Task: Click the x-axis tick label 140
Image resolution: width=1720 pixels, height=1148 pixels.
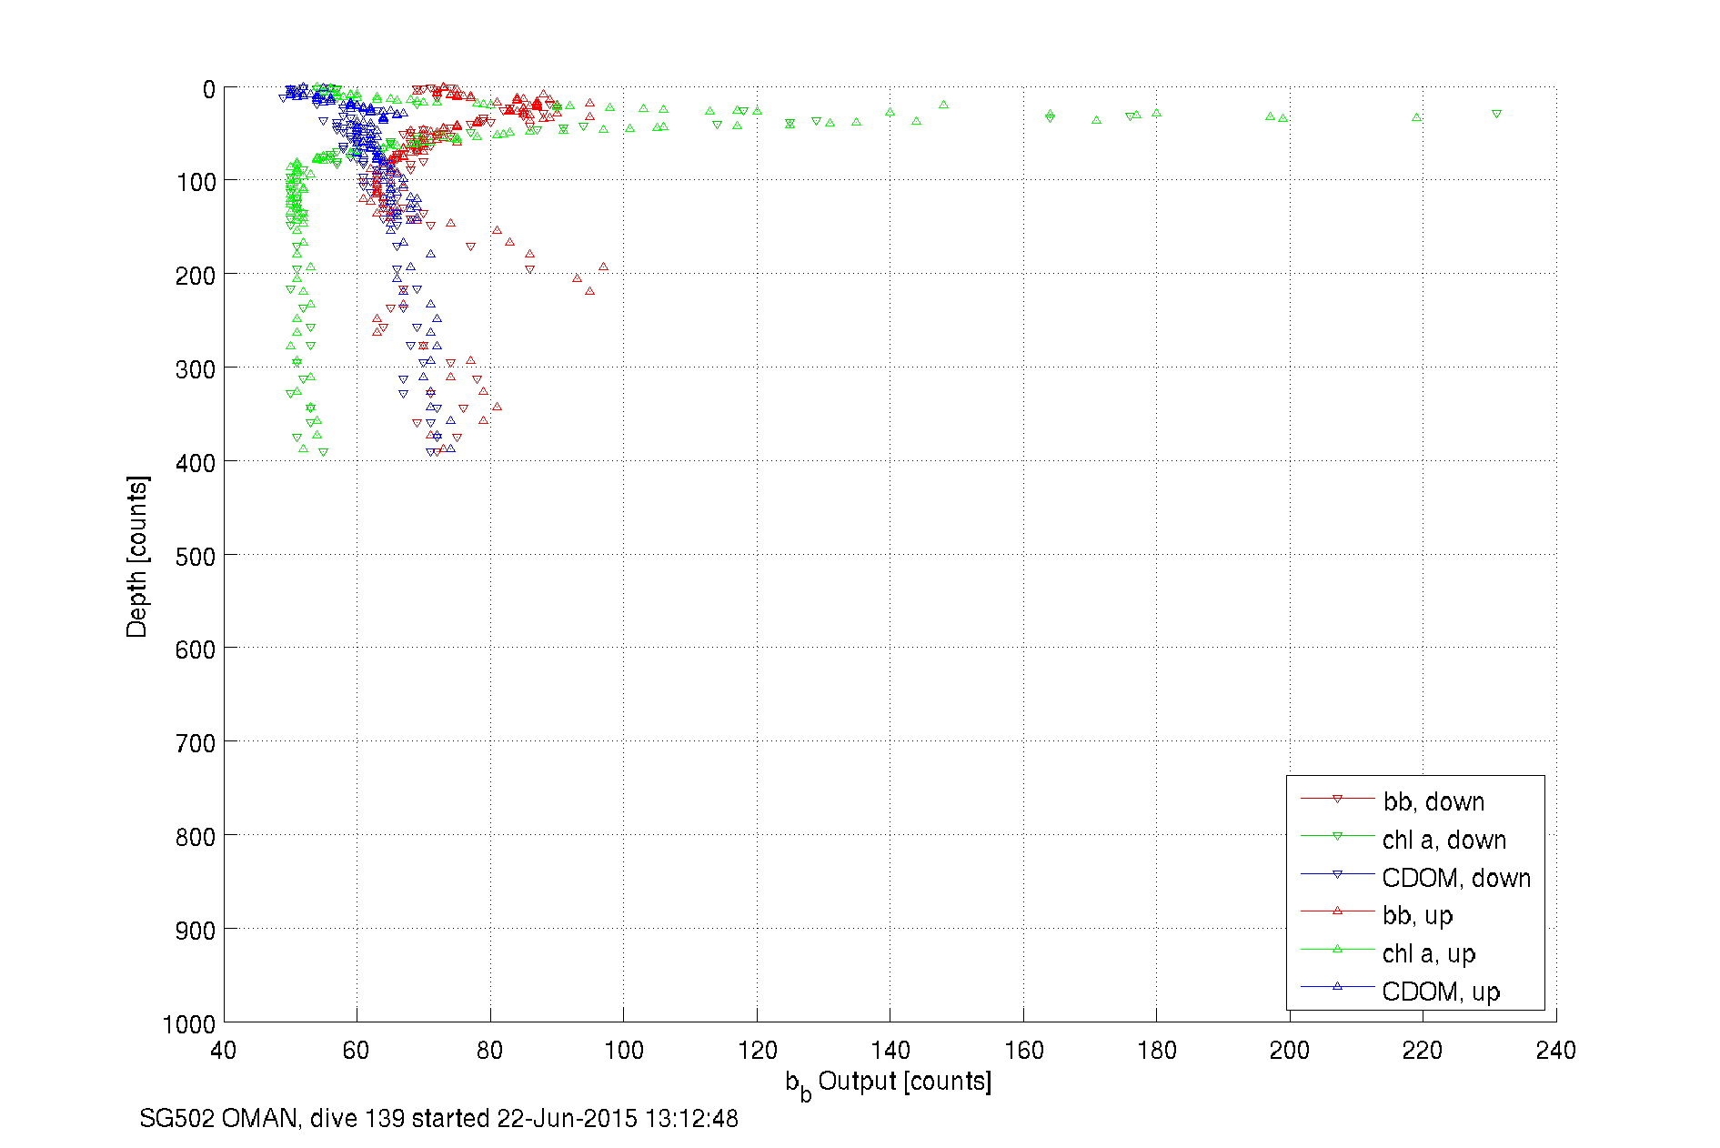Action: coord(890,1051)
